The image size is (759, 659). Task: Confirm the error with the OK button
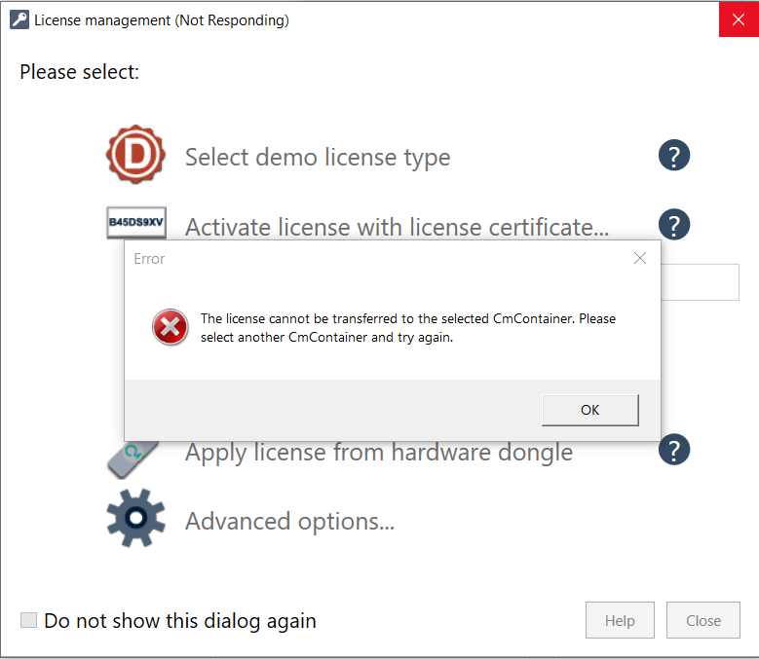(x=590, y=410)
